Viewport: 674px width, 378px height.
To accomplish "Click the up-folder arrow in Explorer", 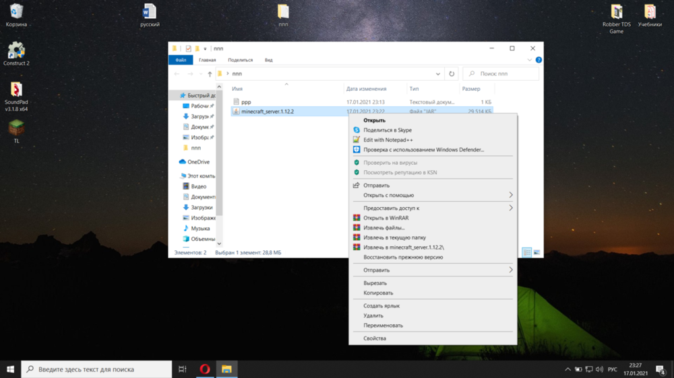I will [210, 74].
